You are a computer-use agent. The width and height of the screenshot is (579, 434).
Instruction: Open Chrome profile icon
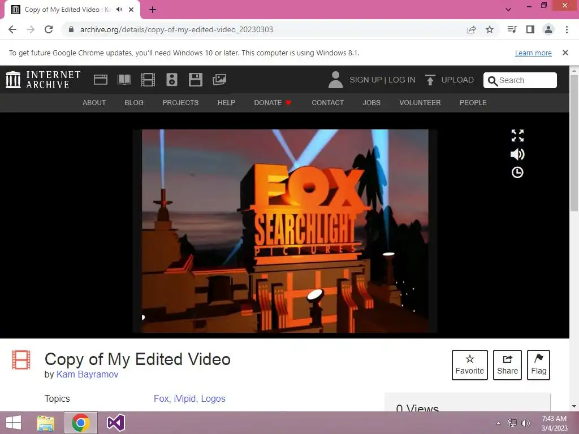pos(548,29)
